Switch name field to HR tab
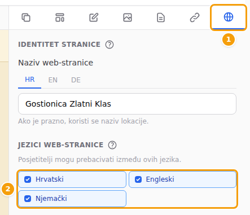 tap(30, 80)
